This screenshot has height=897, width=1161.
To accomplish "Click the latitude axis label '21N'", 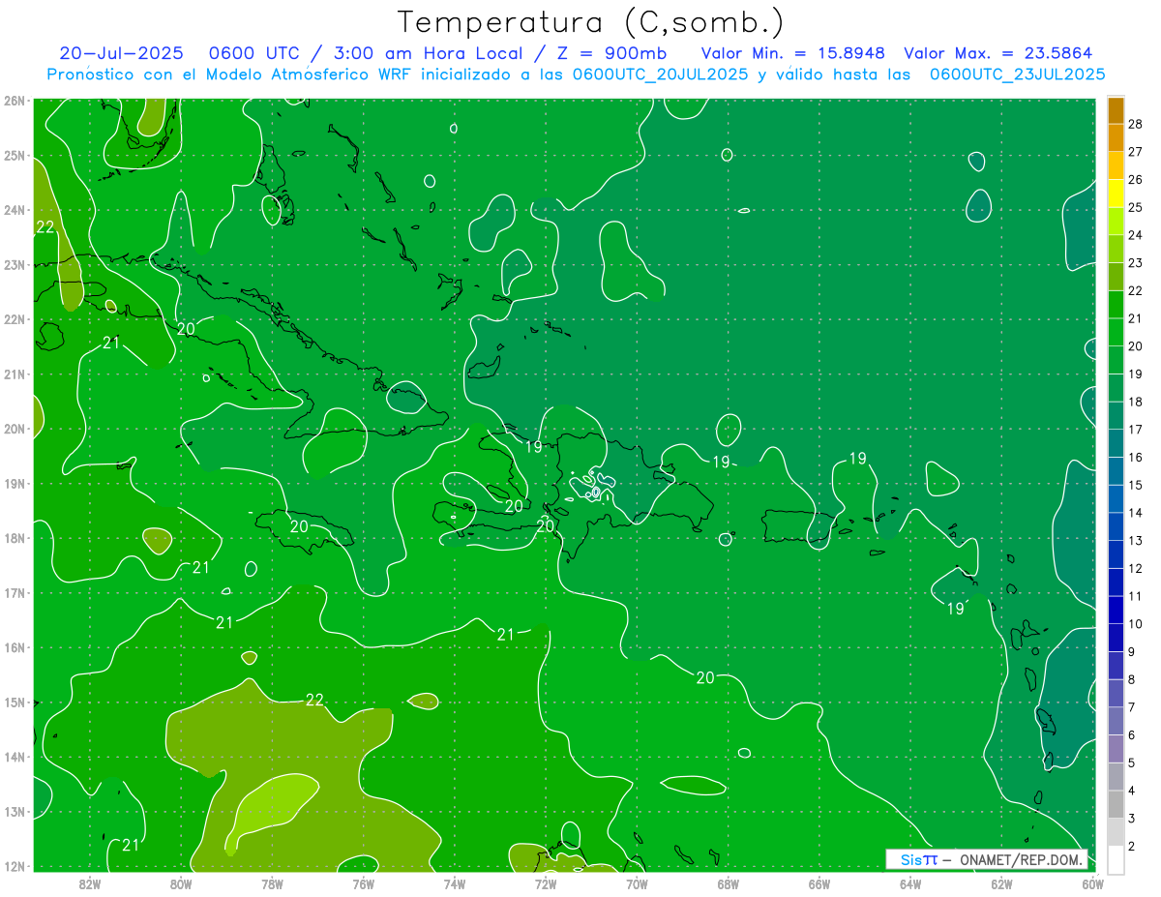I will point(15,374).
